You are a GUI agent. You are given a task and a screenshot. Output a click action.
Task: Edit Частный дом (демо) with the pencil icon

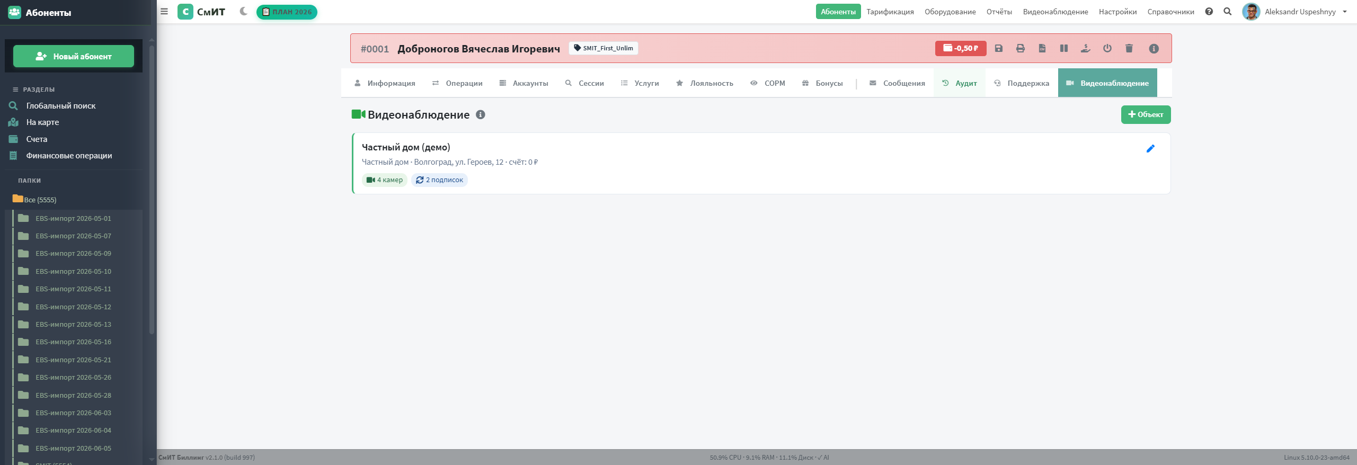1150,149
